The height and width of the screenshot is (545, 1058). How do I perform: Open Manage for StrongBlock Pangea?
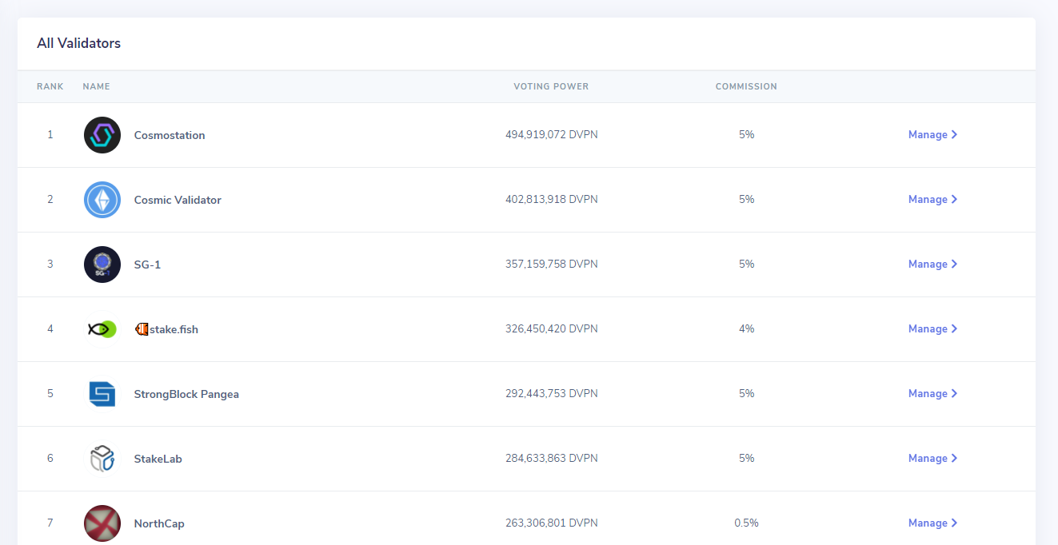[932, 394]
